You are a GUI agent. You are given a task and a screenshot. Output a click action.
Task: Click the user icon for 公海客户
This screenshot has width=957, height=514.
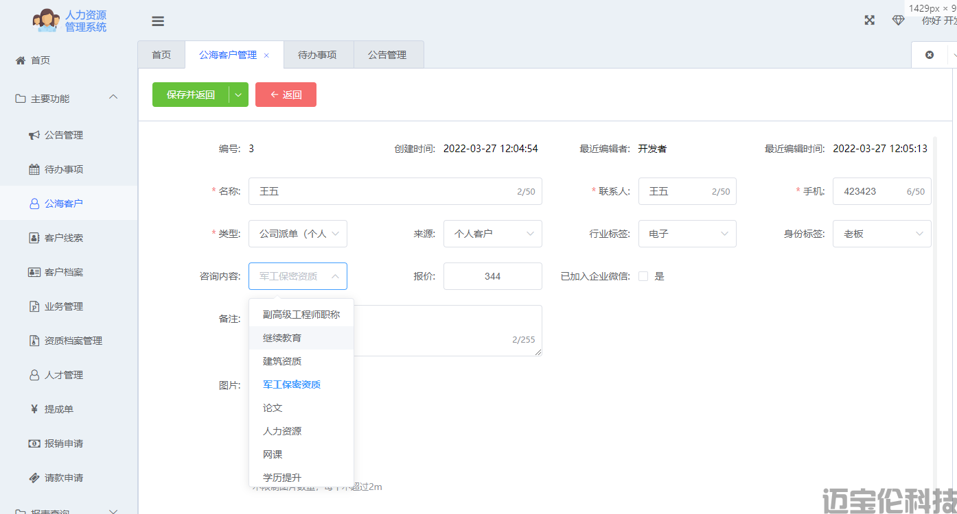[34, 204]
